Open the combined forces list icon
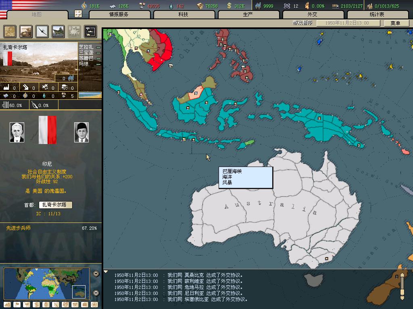Screen dimensions: 413x309 pyautogui.click(x=90, y=31)
